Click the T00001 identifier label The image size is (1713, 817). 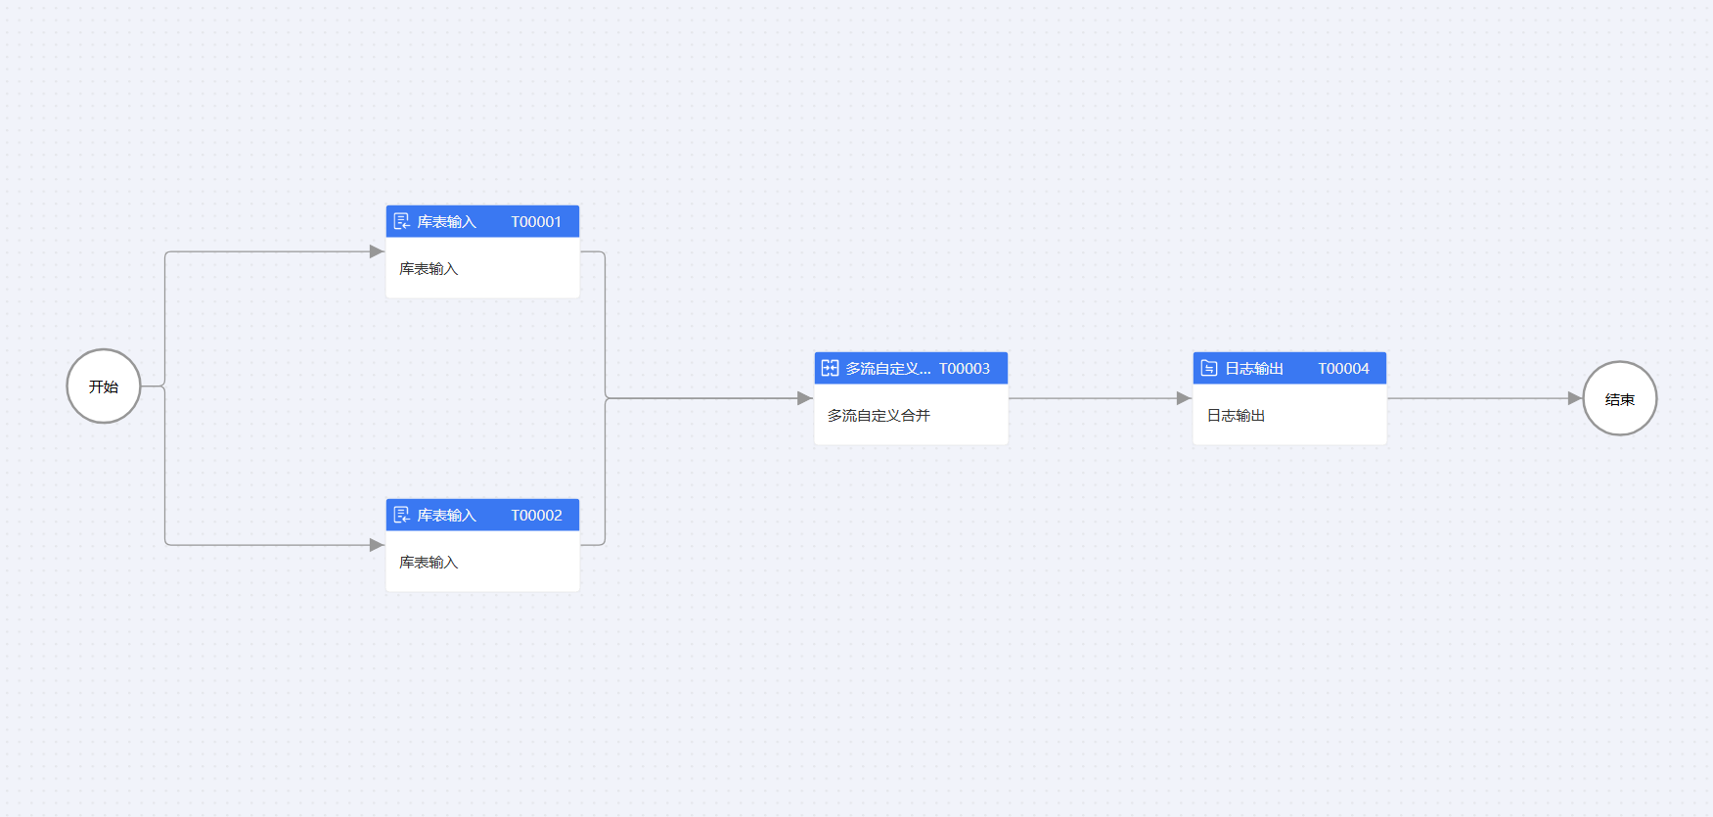[536, 222]
